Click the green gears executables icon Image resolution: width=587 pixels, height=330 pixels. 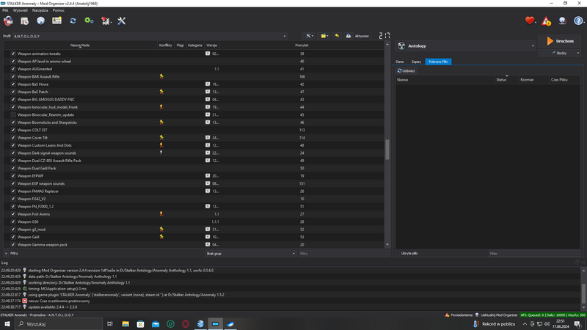pos(89,21)
